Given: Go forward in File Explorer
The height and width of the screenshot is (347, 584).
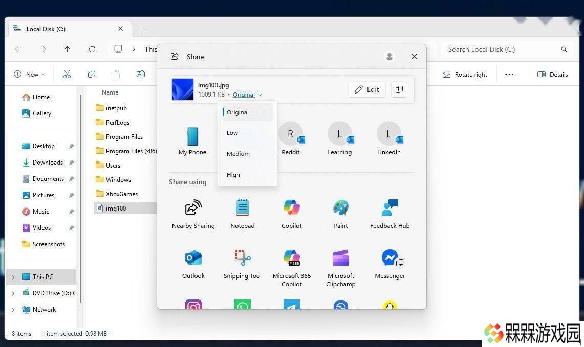Looking at the screenshot, I should click(x=43, y=49).
